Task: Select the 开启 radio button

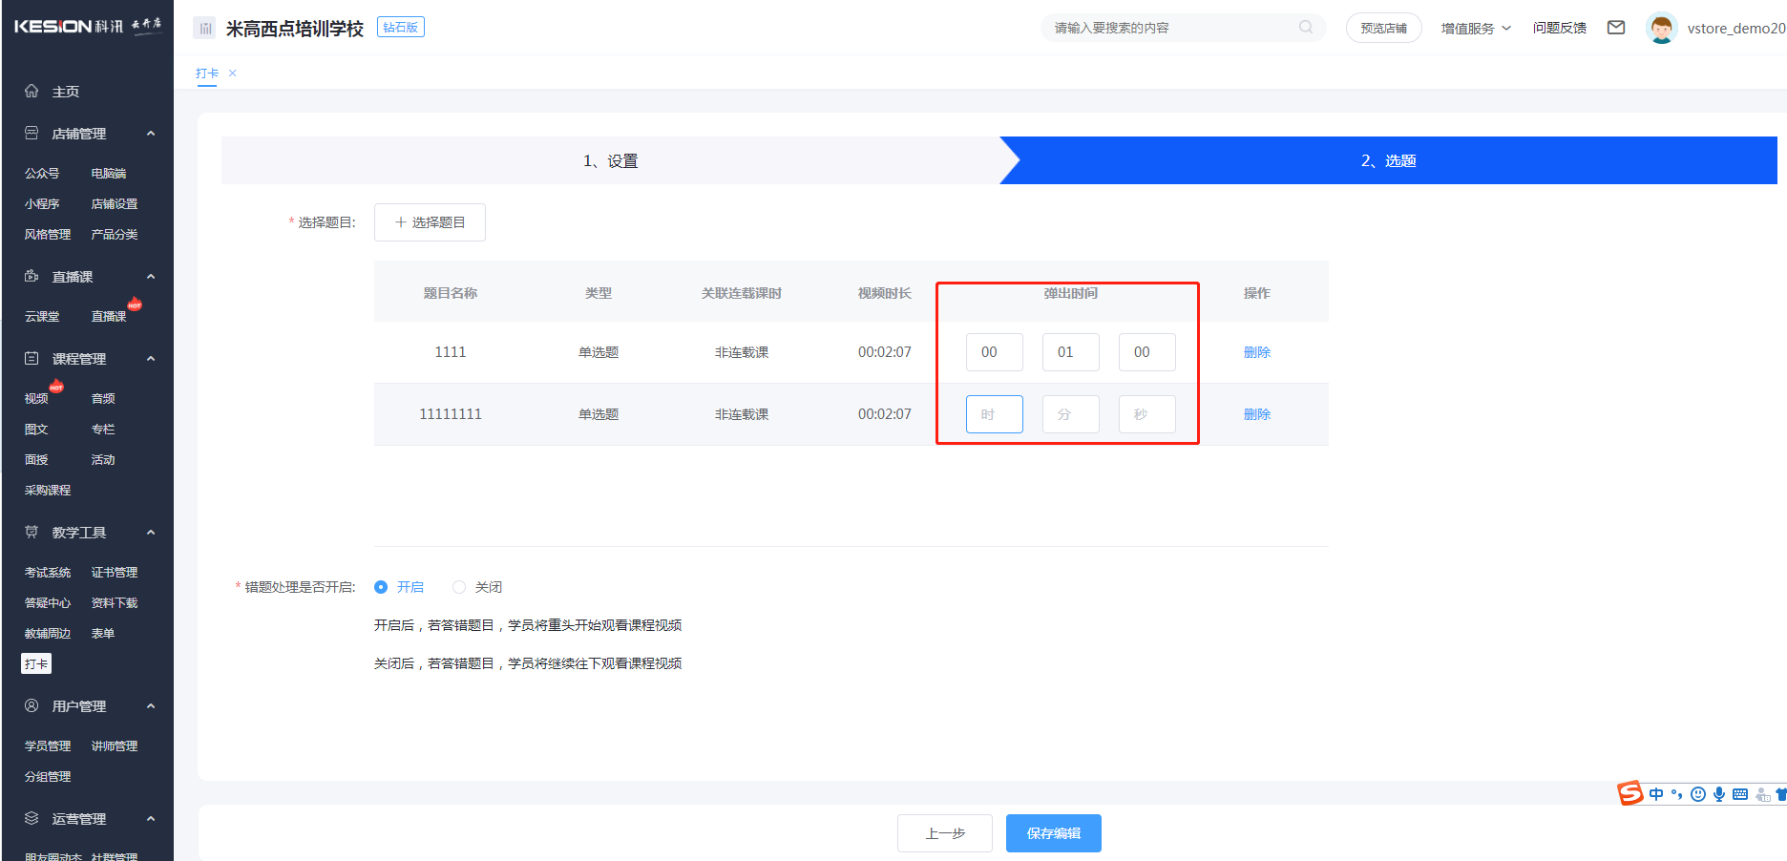Action: (x=381, y=587)
